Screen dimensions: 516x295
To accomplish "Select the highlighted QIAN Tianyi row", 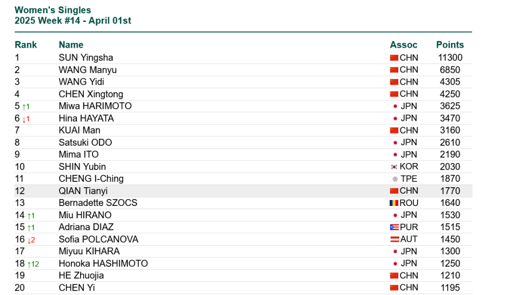I will (243, 191).
